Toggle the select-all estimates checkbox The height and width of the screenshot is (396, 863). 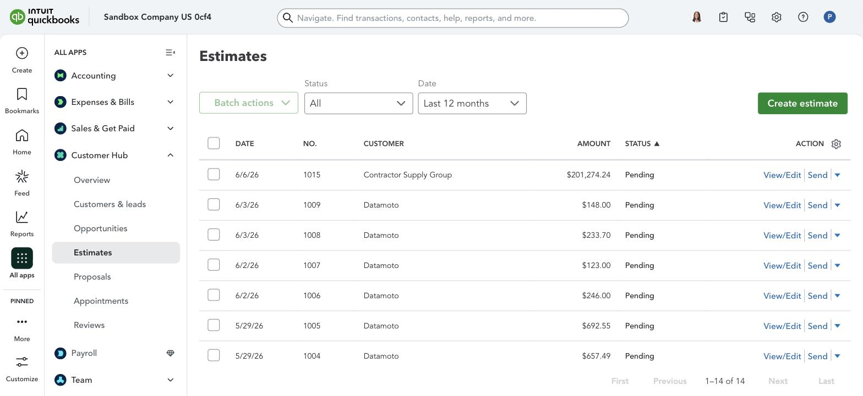click(x=214, y=143)
